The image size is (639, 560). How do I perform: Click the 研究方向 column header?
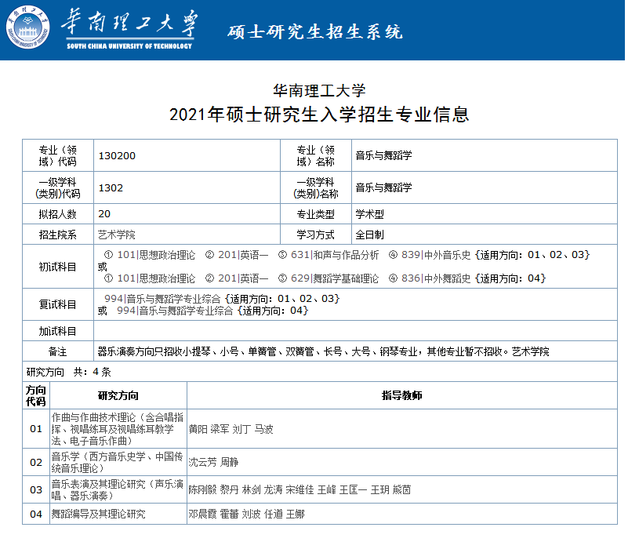click(x=118, y=396)
